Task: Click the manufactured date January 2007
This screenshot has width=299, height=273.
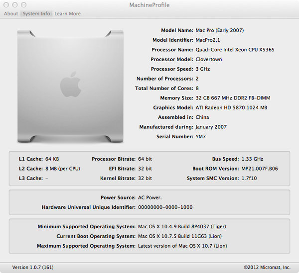Action: coord(211,127)
